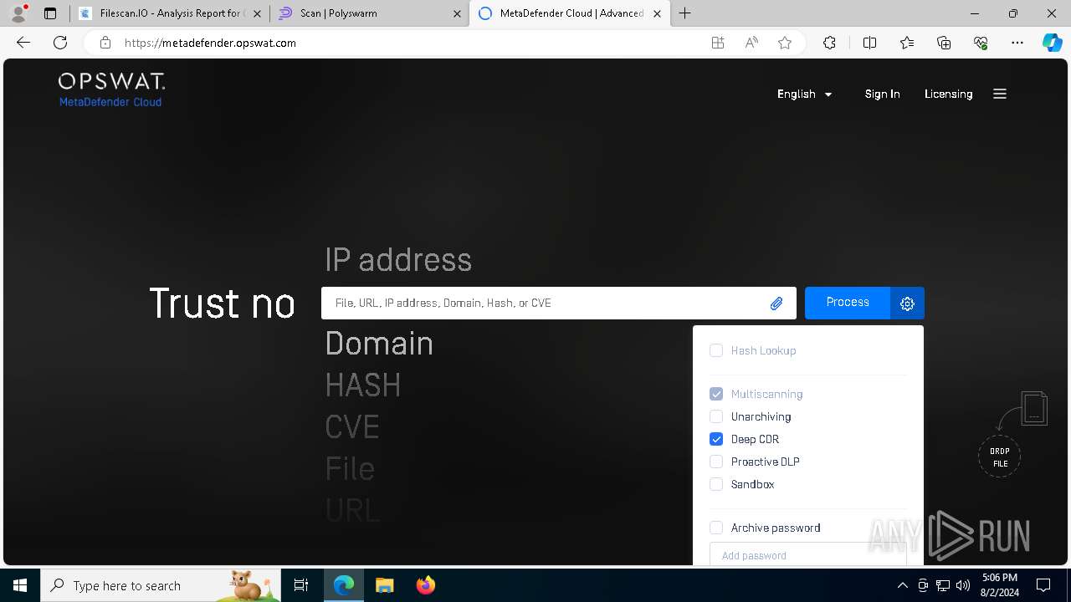Open File Explorer from taskbar
Image resolution: width=1071 pixels, height=602 pixels.
(384, 585)
